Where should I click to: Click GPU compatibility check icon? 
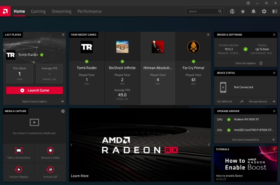click(229, 119)
